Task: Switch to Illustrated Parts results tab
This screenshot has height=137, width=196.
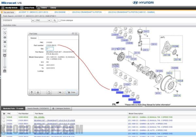Action: 13,109
